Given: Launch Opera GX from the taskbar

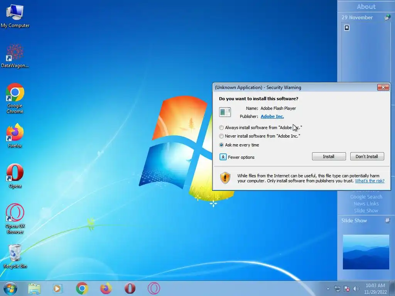Looking at the screenshot, I should click(x=154, y=288).
